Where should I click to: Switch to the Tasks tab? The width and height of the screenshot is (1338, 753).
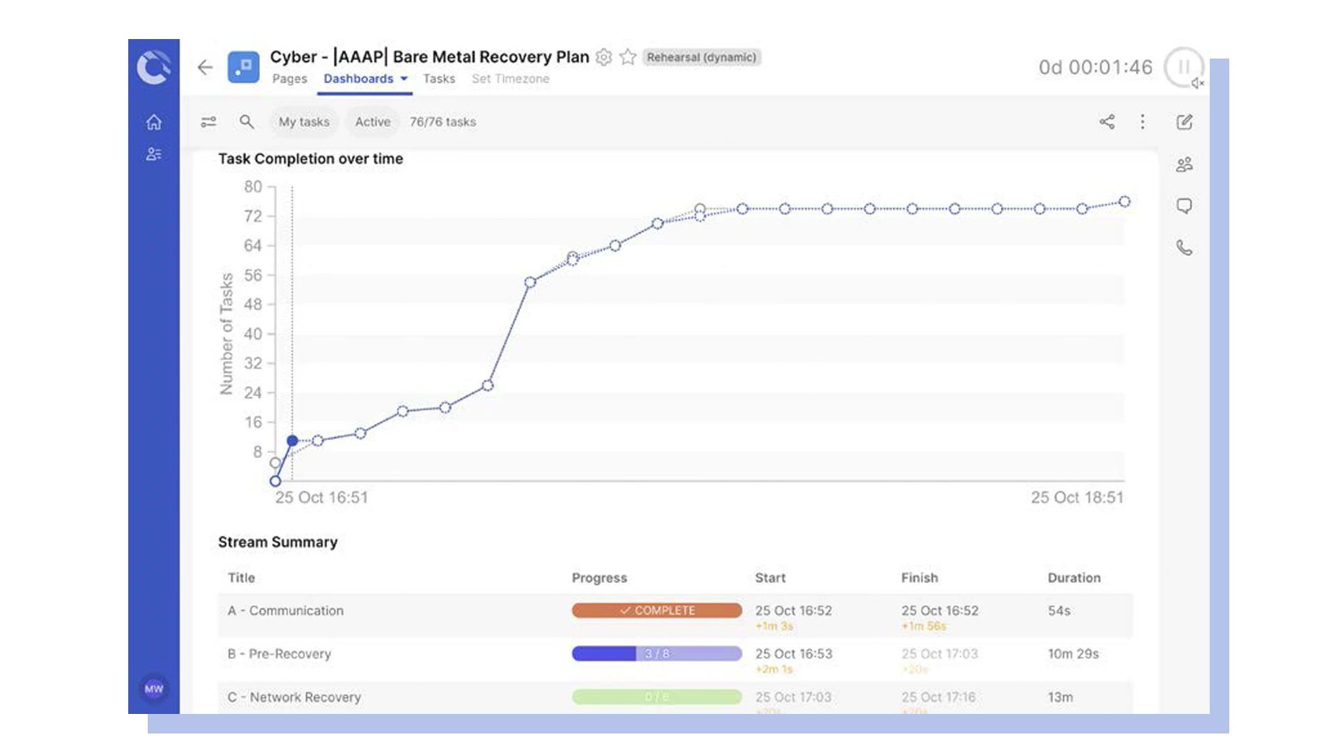pos(439,79)
